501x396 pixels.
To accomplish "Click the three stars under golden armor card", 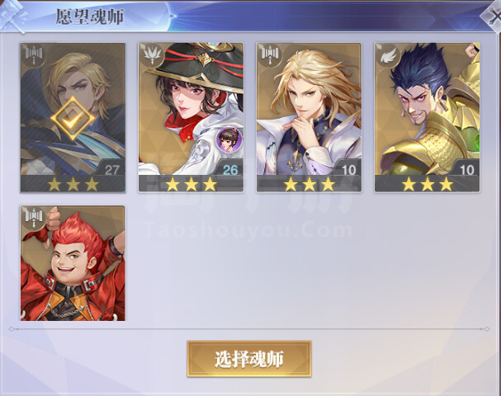I will click(428, 184).
